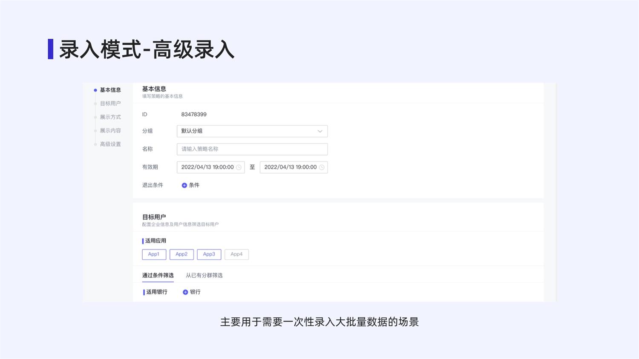Click the 目标用户 section heading

[154, 217]
